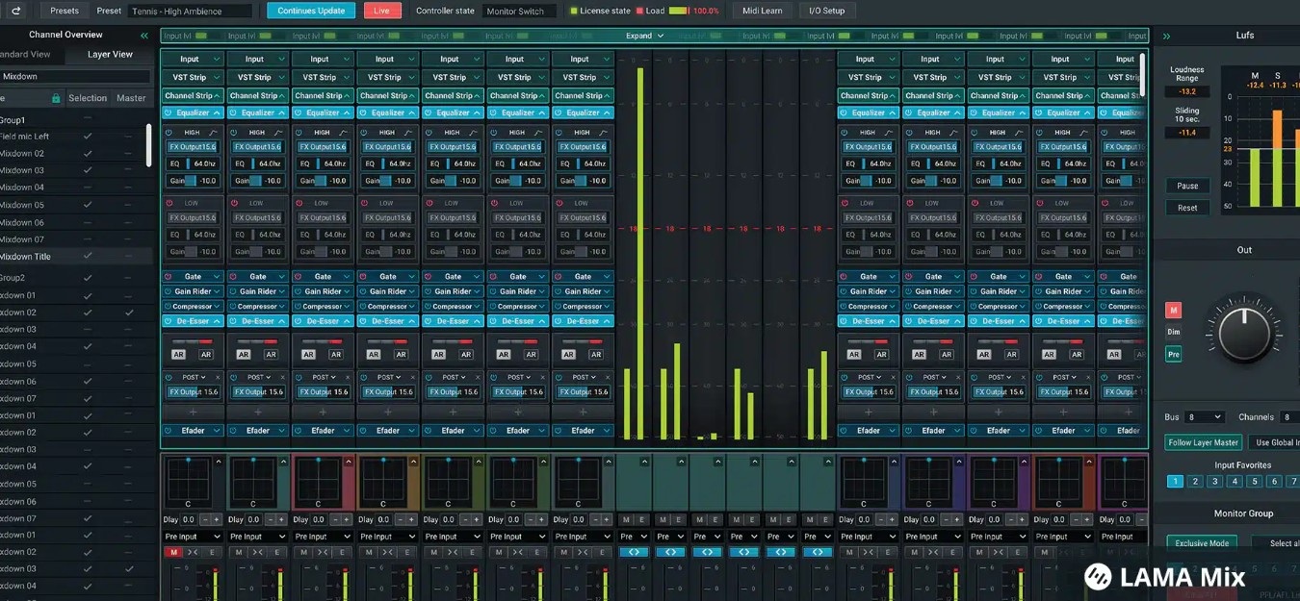The width and height of the screenshot is (1300, 601).
Task: Toggle the Dim button in Out section
Action: click(x=1173, y=332)
